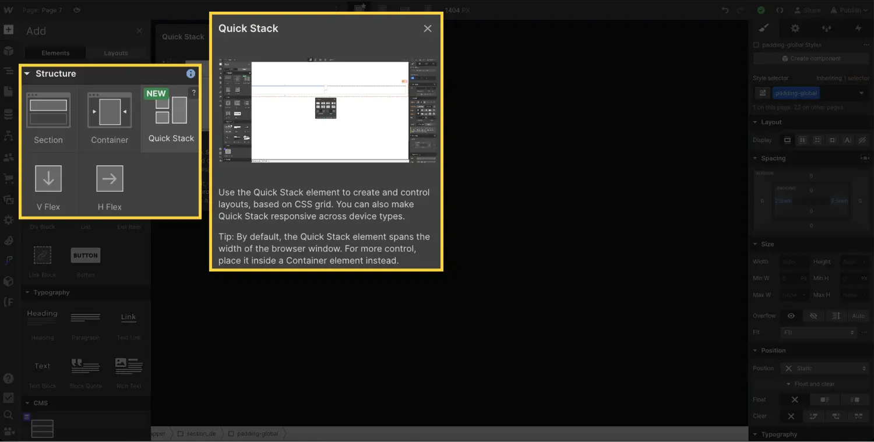Expand the Typography section in Style panel
The height and width of the screenshot is (442, 874).
pos(780,434)
